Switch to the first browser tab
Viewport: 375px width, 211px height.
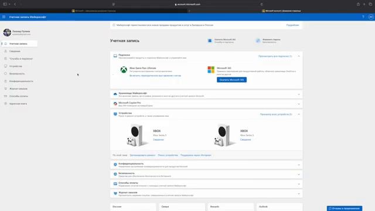click(94, 11)
